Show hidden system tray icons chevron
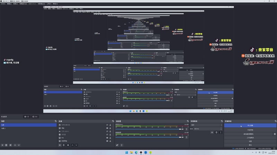The height and width of the screenshot is (155, 277). 253,152
